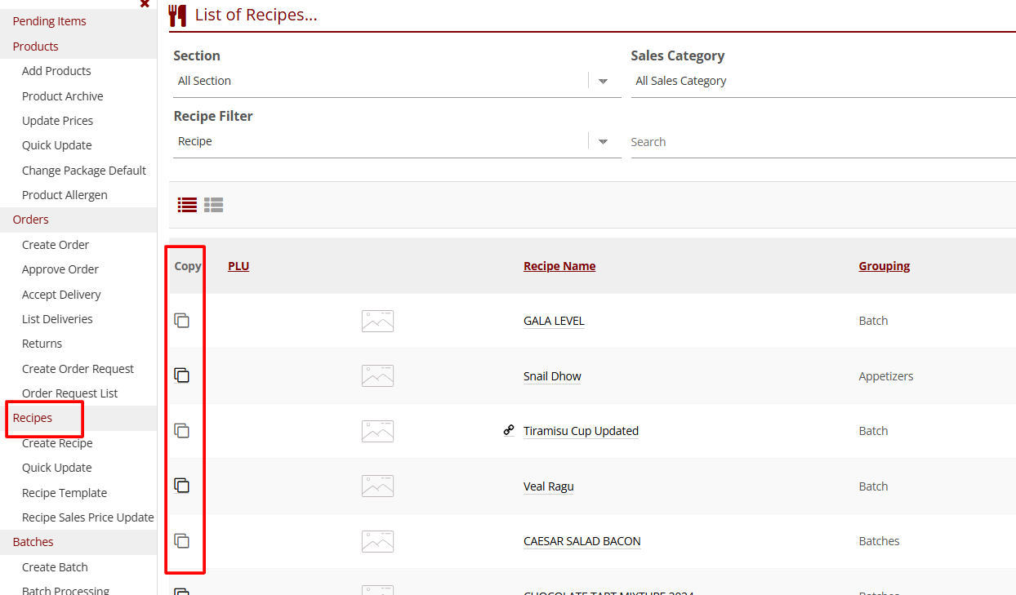This screenshot has width=1016, height=595.
Task: Sort list by Recipe Name column
Action: click(559, 266)
